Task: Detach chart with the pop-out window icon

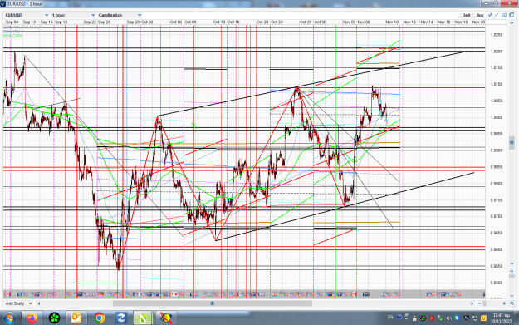Action: 512,15
